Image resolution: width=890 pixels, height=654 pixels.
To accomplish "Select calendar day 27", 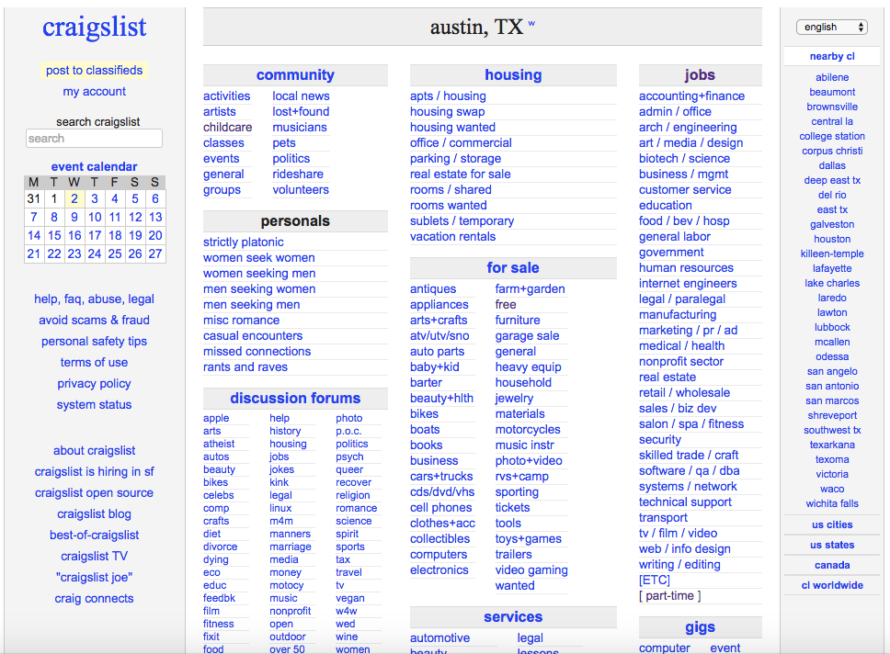I will pos(155,254).
